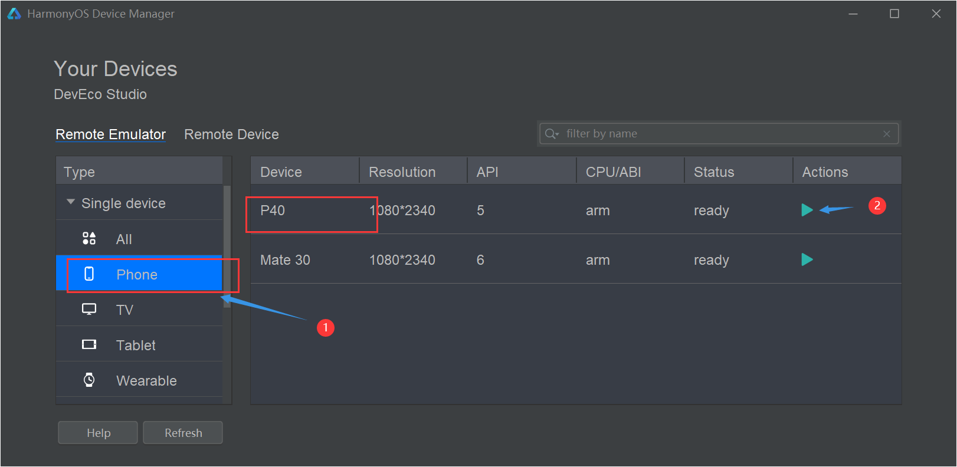Sort by Resolution column header
The image size is (957, 467).
tap(413, 172)
